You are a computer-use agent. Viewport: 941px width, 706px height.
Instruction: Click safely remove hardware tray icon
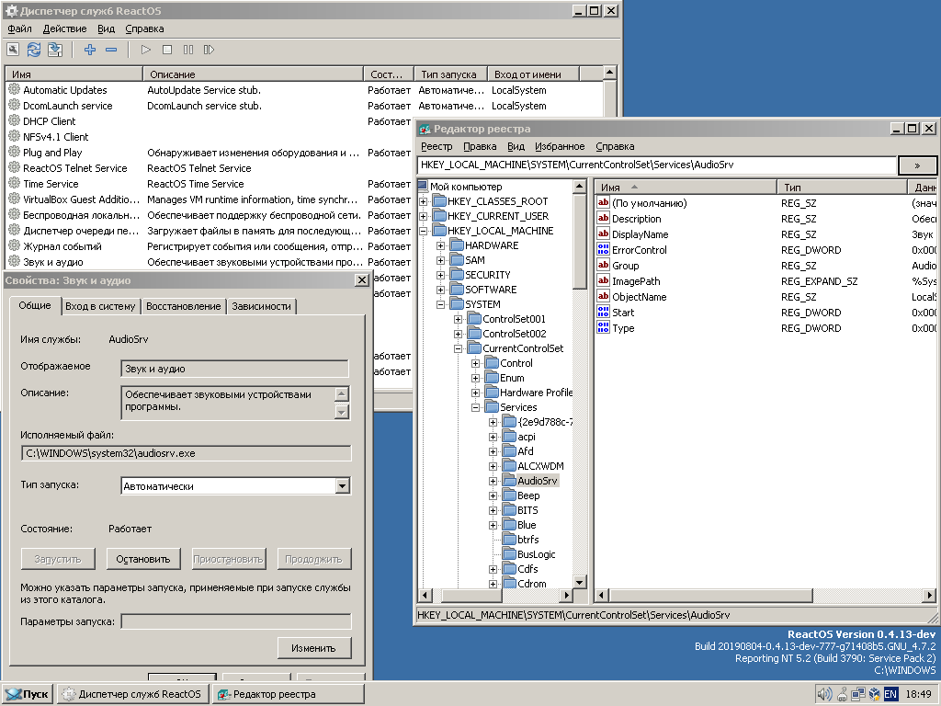coord(842,694)
